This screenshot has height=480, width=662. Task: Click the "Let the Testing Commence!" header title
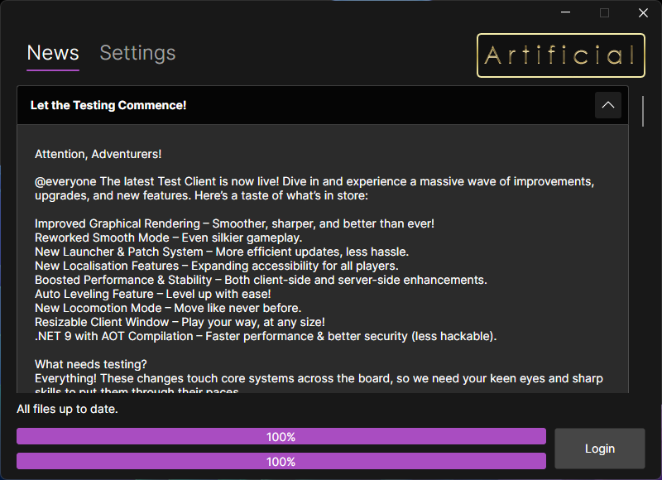coord(108,105)
